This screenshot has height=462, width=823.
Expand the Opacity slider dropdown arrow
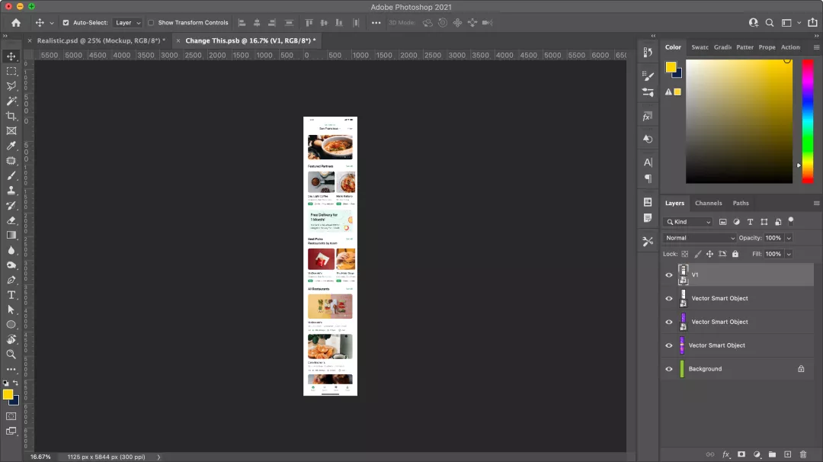(x=789, y=238)
